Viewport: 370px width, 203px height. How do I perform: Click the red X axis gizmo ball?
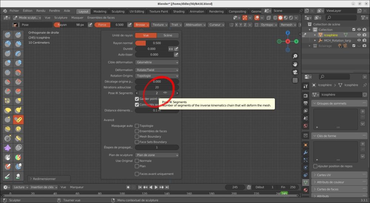click(x=288, y=41)
